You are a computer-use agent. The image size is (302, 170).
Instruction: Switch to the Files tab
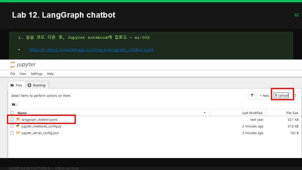pyautogui.click(x=17, y=85)
